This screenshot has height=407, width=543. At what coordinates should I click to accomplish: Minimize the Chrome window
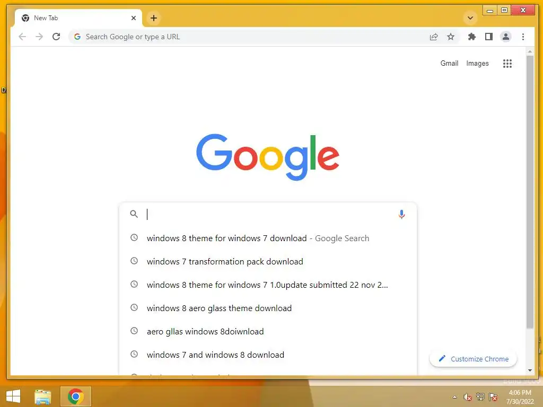(x=489, y=11)
